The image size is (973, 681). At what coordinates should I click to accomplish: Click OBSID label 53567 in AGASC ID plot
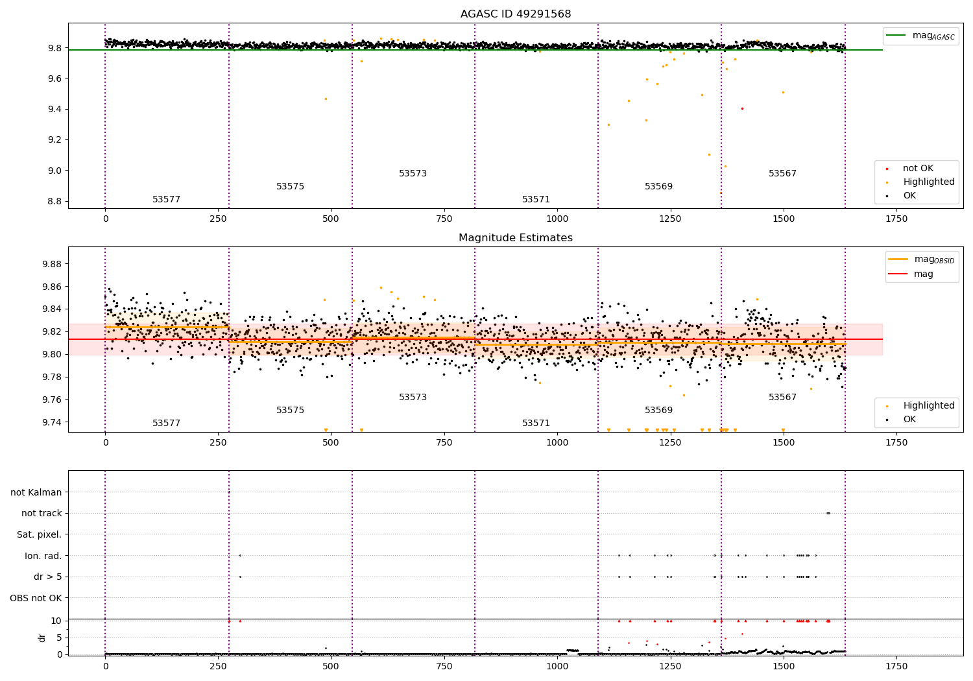click(782, 174)
